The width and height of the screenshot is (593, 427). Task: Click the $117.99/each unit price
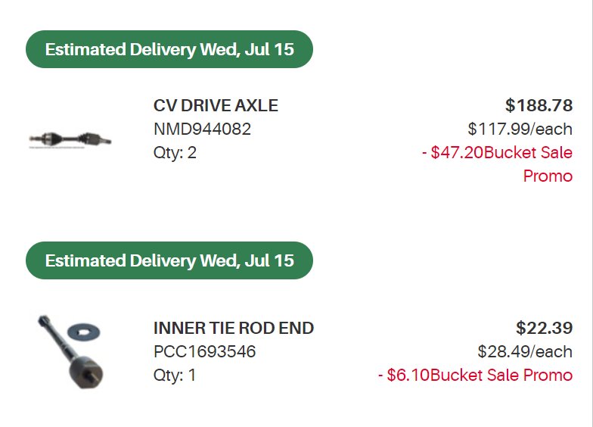pos(520,129)
